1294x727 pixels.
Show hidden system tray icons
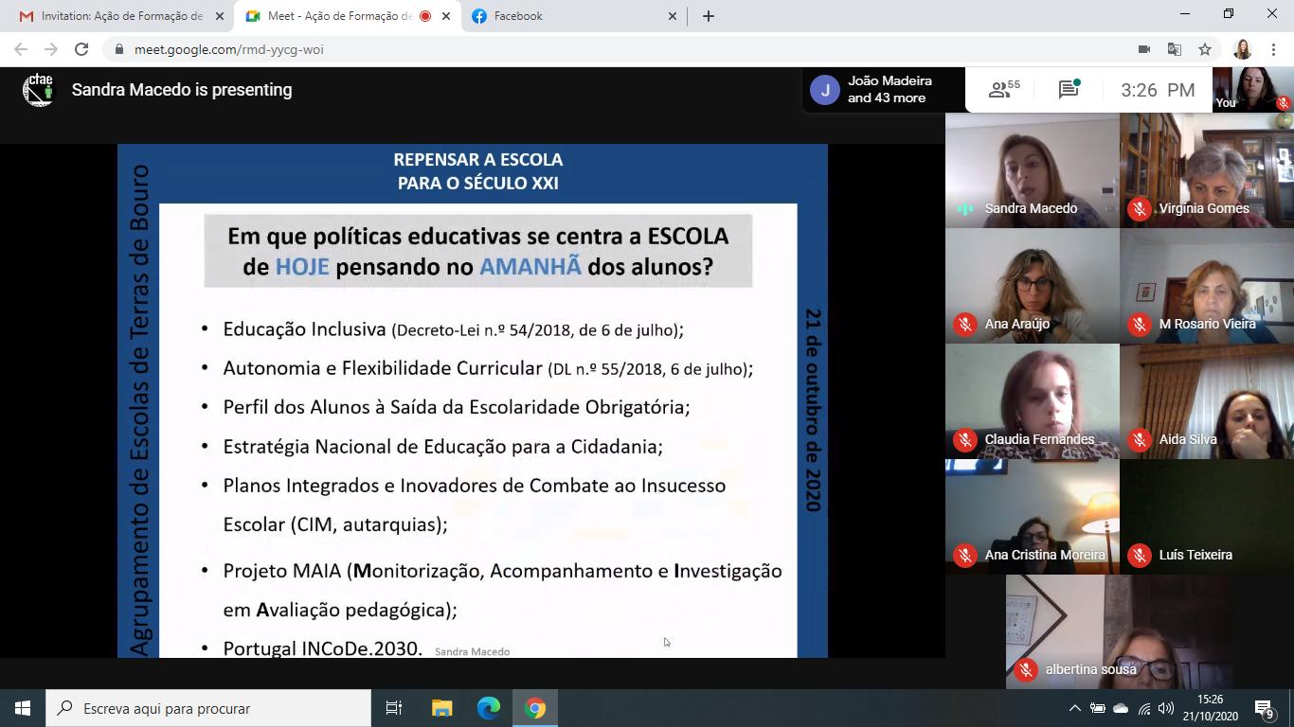tap(1074, 708)
